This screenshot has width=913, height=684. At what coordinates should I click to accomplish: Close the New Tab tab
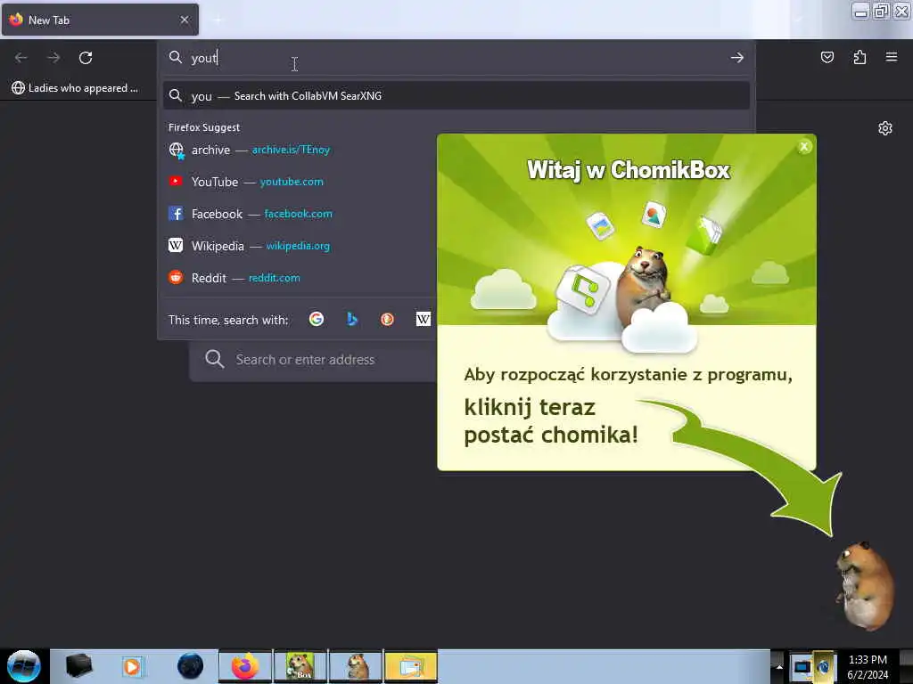pyautogui.click(x=185, y=20)
